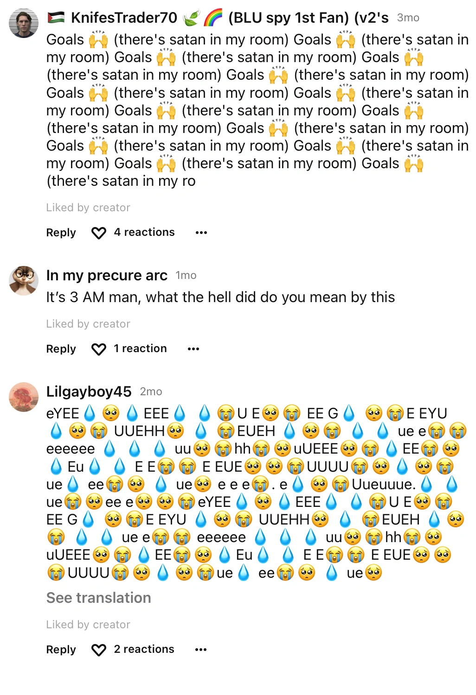View 4 reactions on KnifesTrader70's comment

144,232
